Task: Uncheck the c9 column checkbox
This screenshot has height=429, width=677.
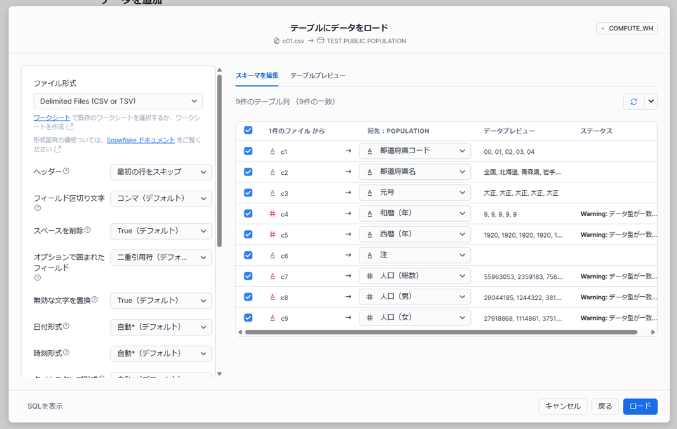Action: point(248,318)
